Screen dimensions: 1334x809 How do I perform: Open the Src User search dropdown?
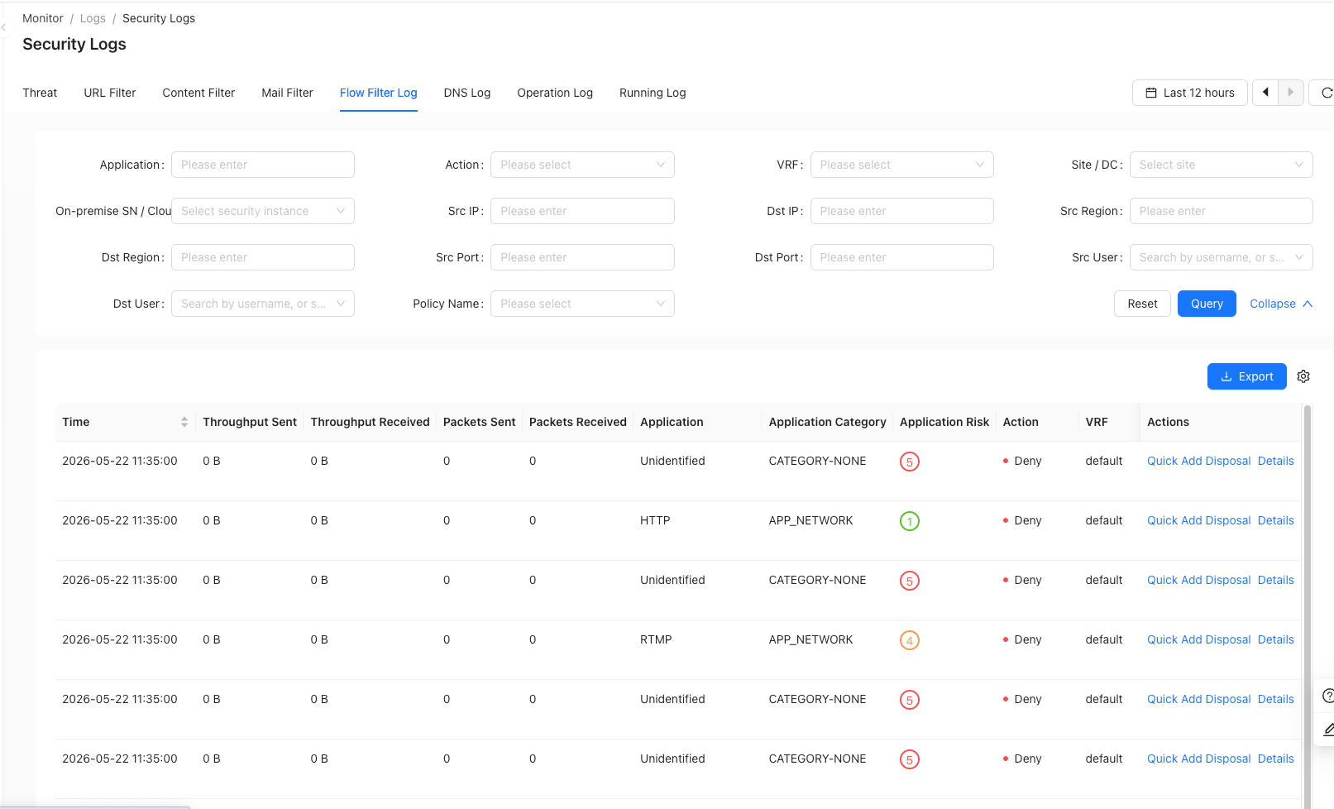[1221, 257]
